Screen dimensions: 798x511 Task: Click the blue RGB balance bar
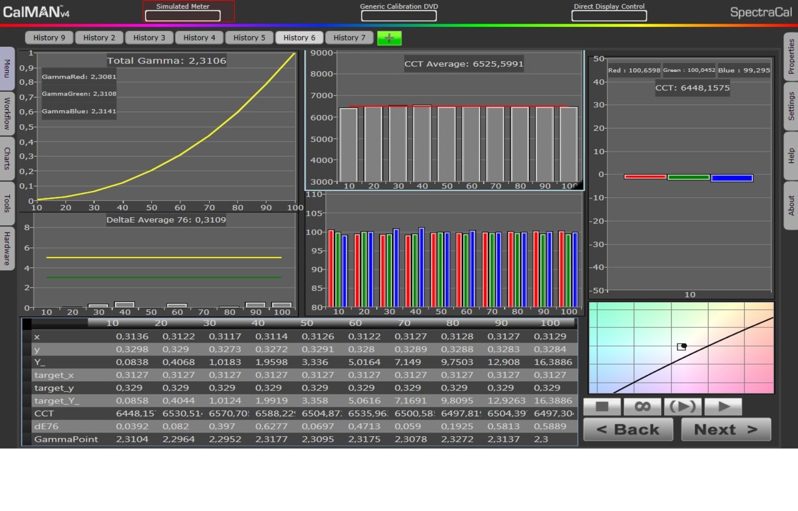732,178
